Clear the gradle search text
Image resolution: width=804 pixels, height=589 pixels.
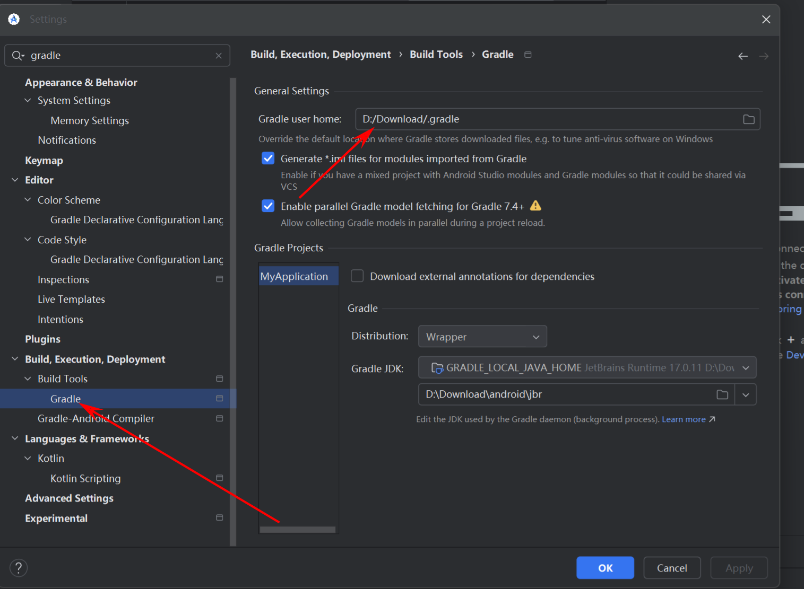coord(219,56)
